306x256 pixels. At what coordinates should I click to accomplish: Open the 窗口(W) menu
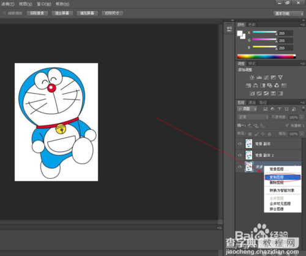pyautogui.click(x=44, y=4)
